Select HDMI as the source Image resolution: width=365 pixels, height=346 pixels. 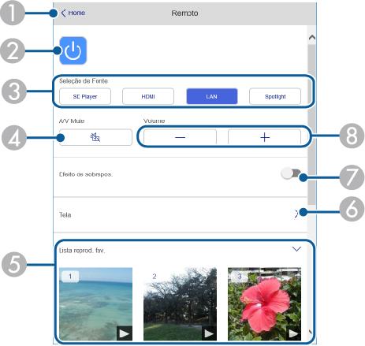tap(148, 96)
